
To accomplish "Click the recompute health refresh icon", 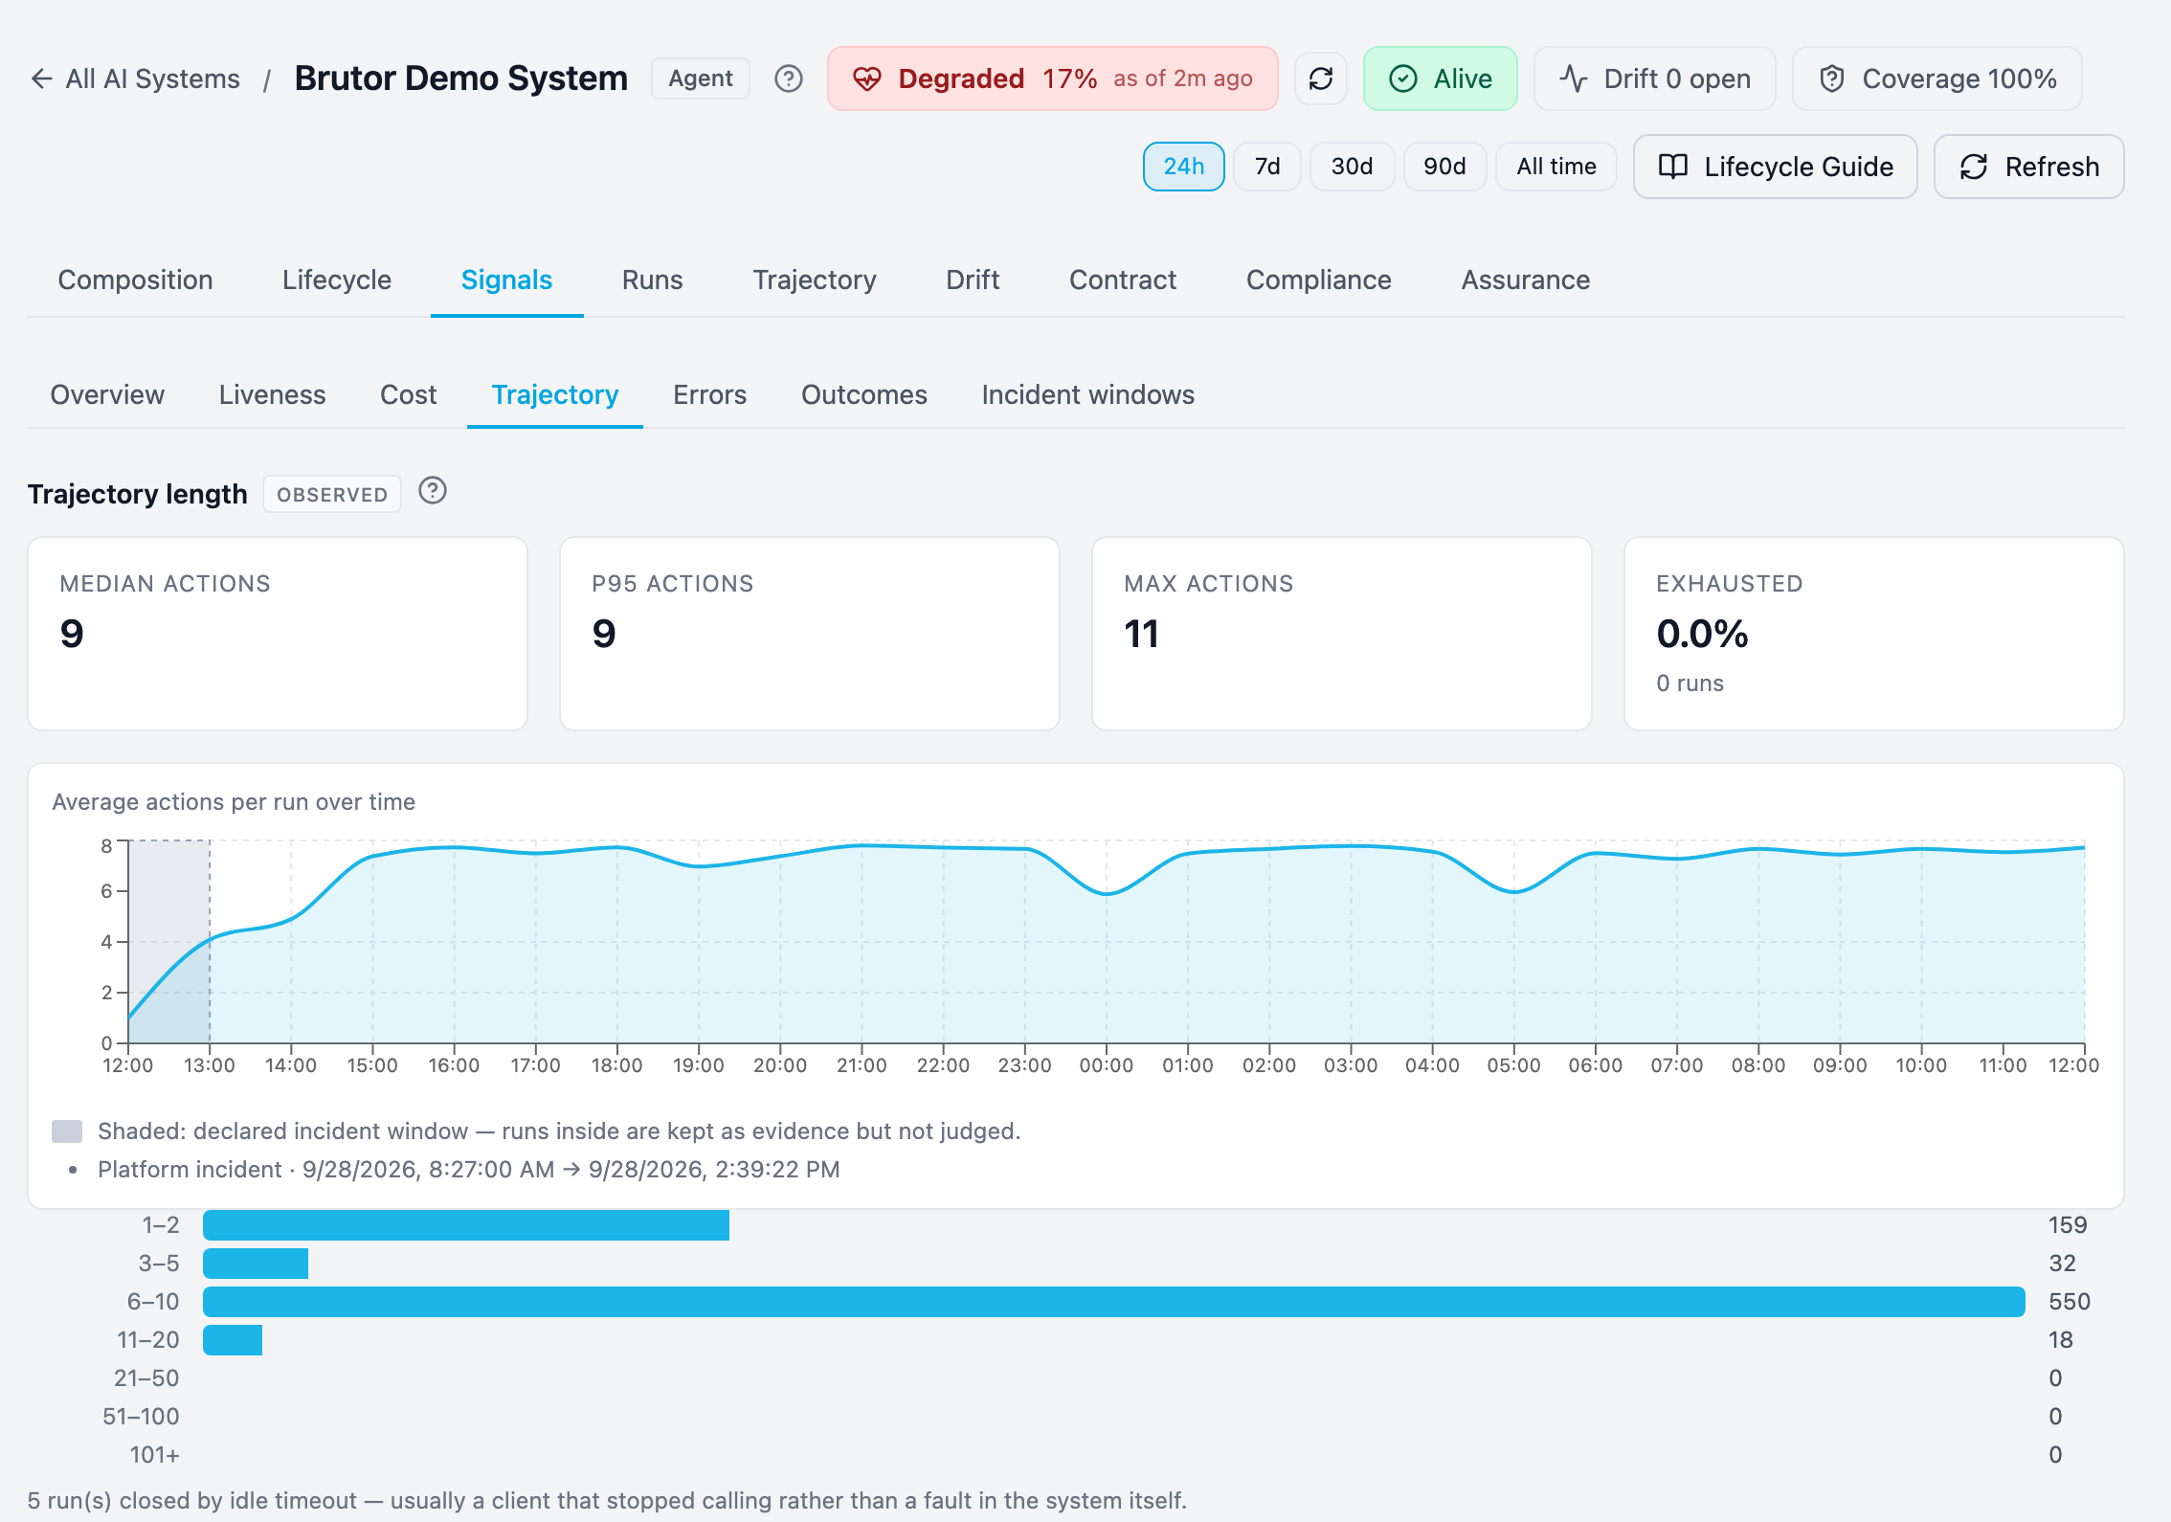I will [1321, 78].
